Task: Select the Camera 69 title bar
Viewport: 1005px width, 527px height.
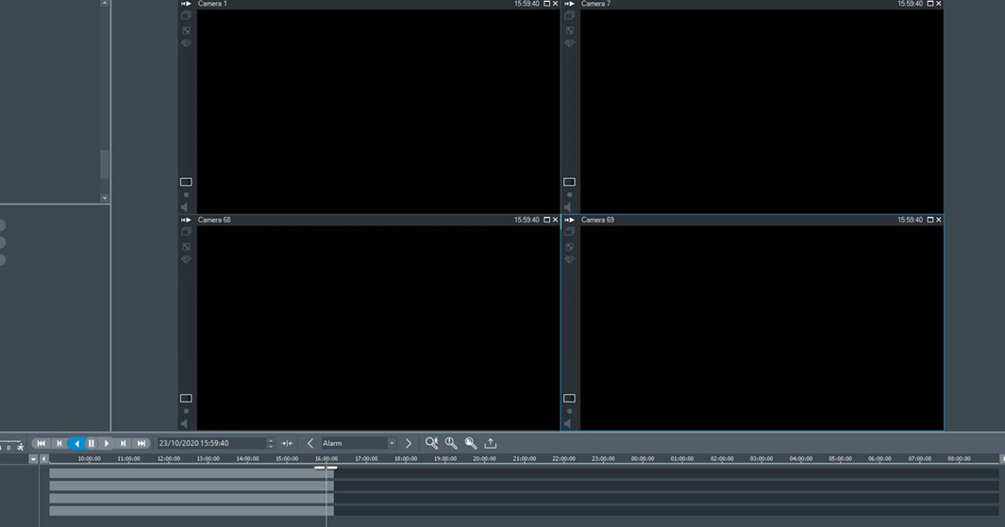Action: 752,220
